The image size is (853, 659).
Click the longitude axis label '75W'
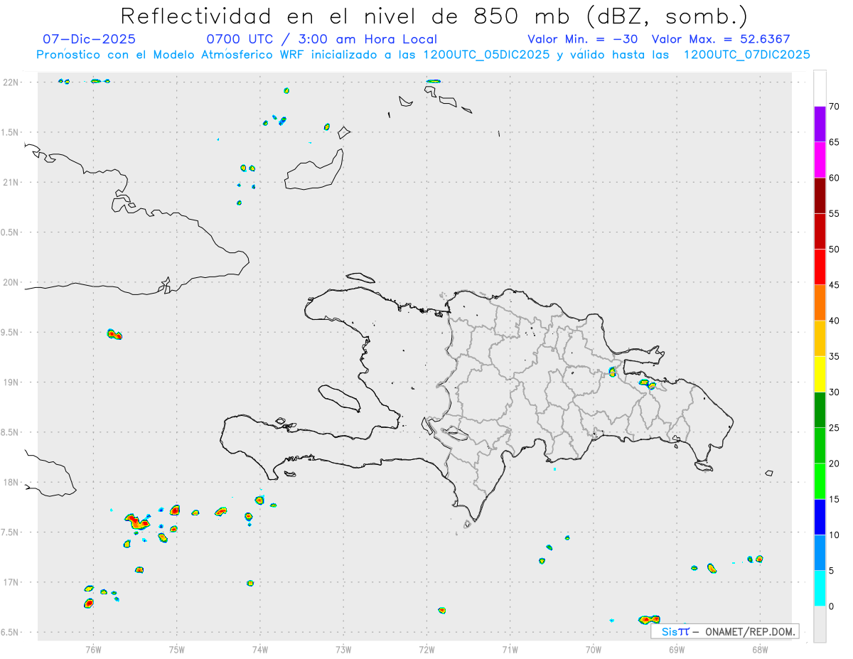[177, 649]
